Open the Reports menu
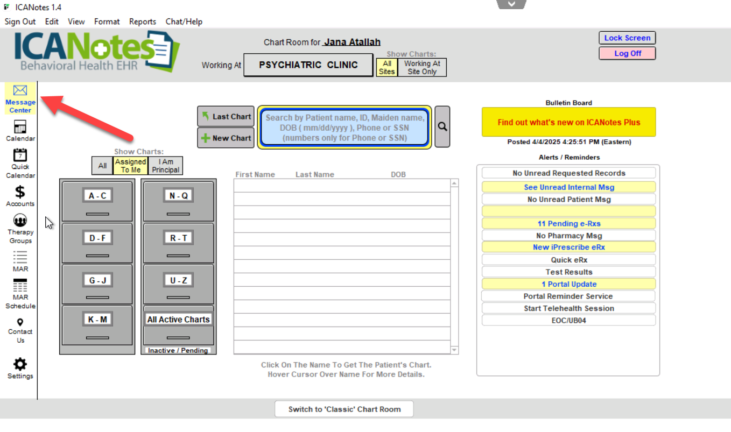Screen dimensions: 731x432 coord(143,22)
